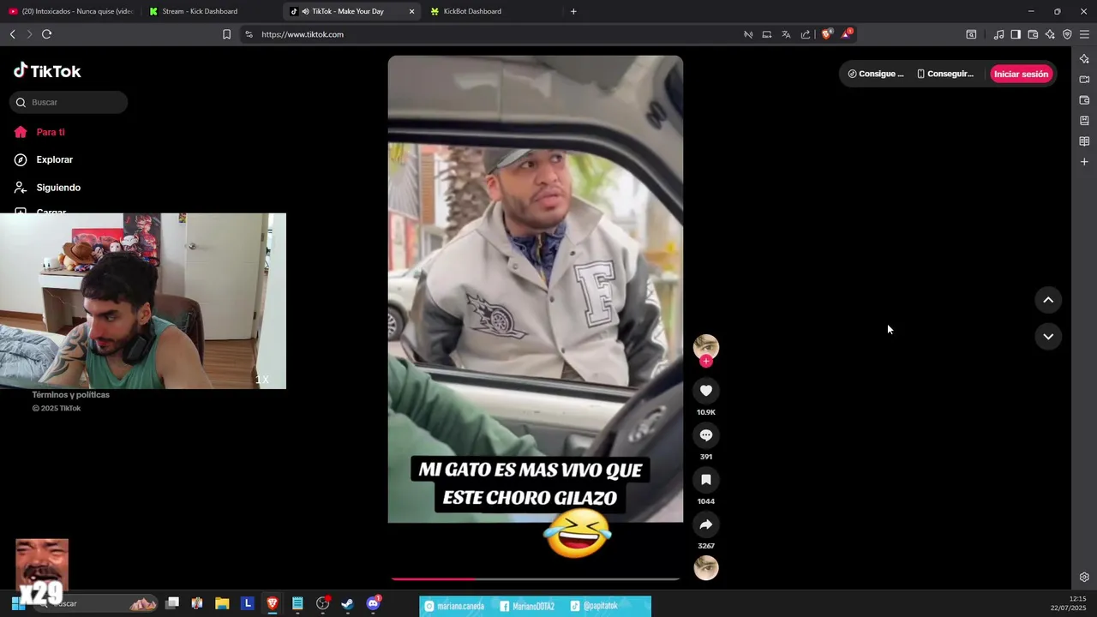Open Leo AI sparkle icon in toolbar
1097x617 pixels.
(1050, 34)
